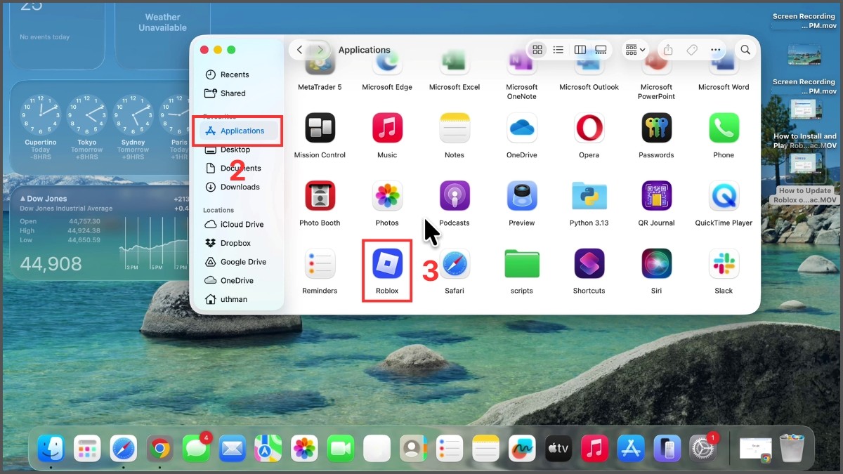Open OneDrive location in the sidebar
This screenshot has width=843, height=474.
coord(240,280)
